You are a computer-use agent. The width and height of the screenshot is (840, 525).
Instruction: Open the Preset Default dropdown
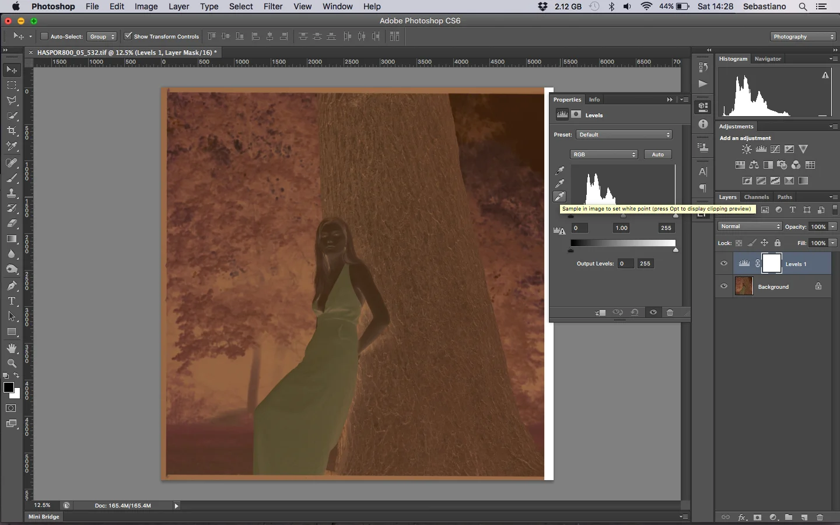624,135
